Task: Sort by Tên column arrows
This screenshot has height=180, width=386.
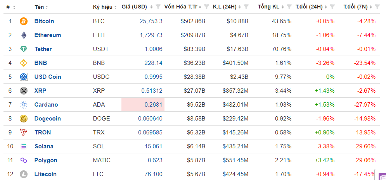Action: pyautogui.click(x=47, y=7)
